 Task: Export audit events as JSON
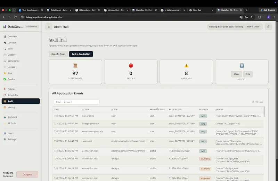pyautogui.click(x=236, y=74)
